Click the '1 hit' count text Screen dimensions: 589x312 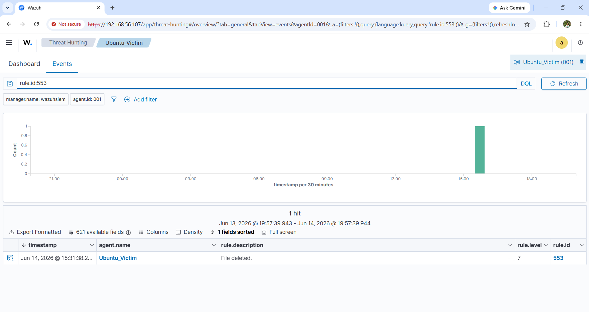click(x=294, y=213)
